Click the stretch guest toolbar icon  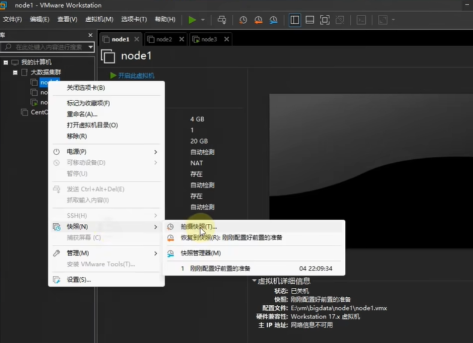[x=383, y=20]
